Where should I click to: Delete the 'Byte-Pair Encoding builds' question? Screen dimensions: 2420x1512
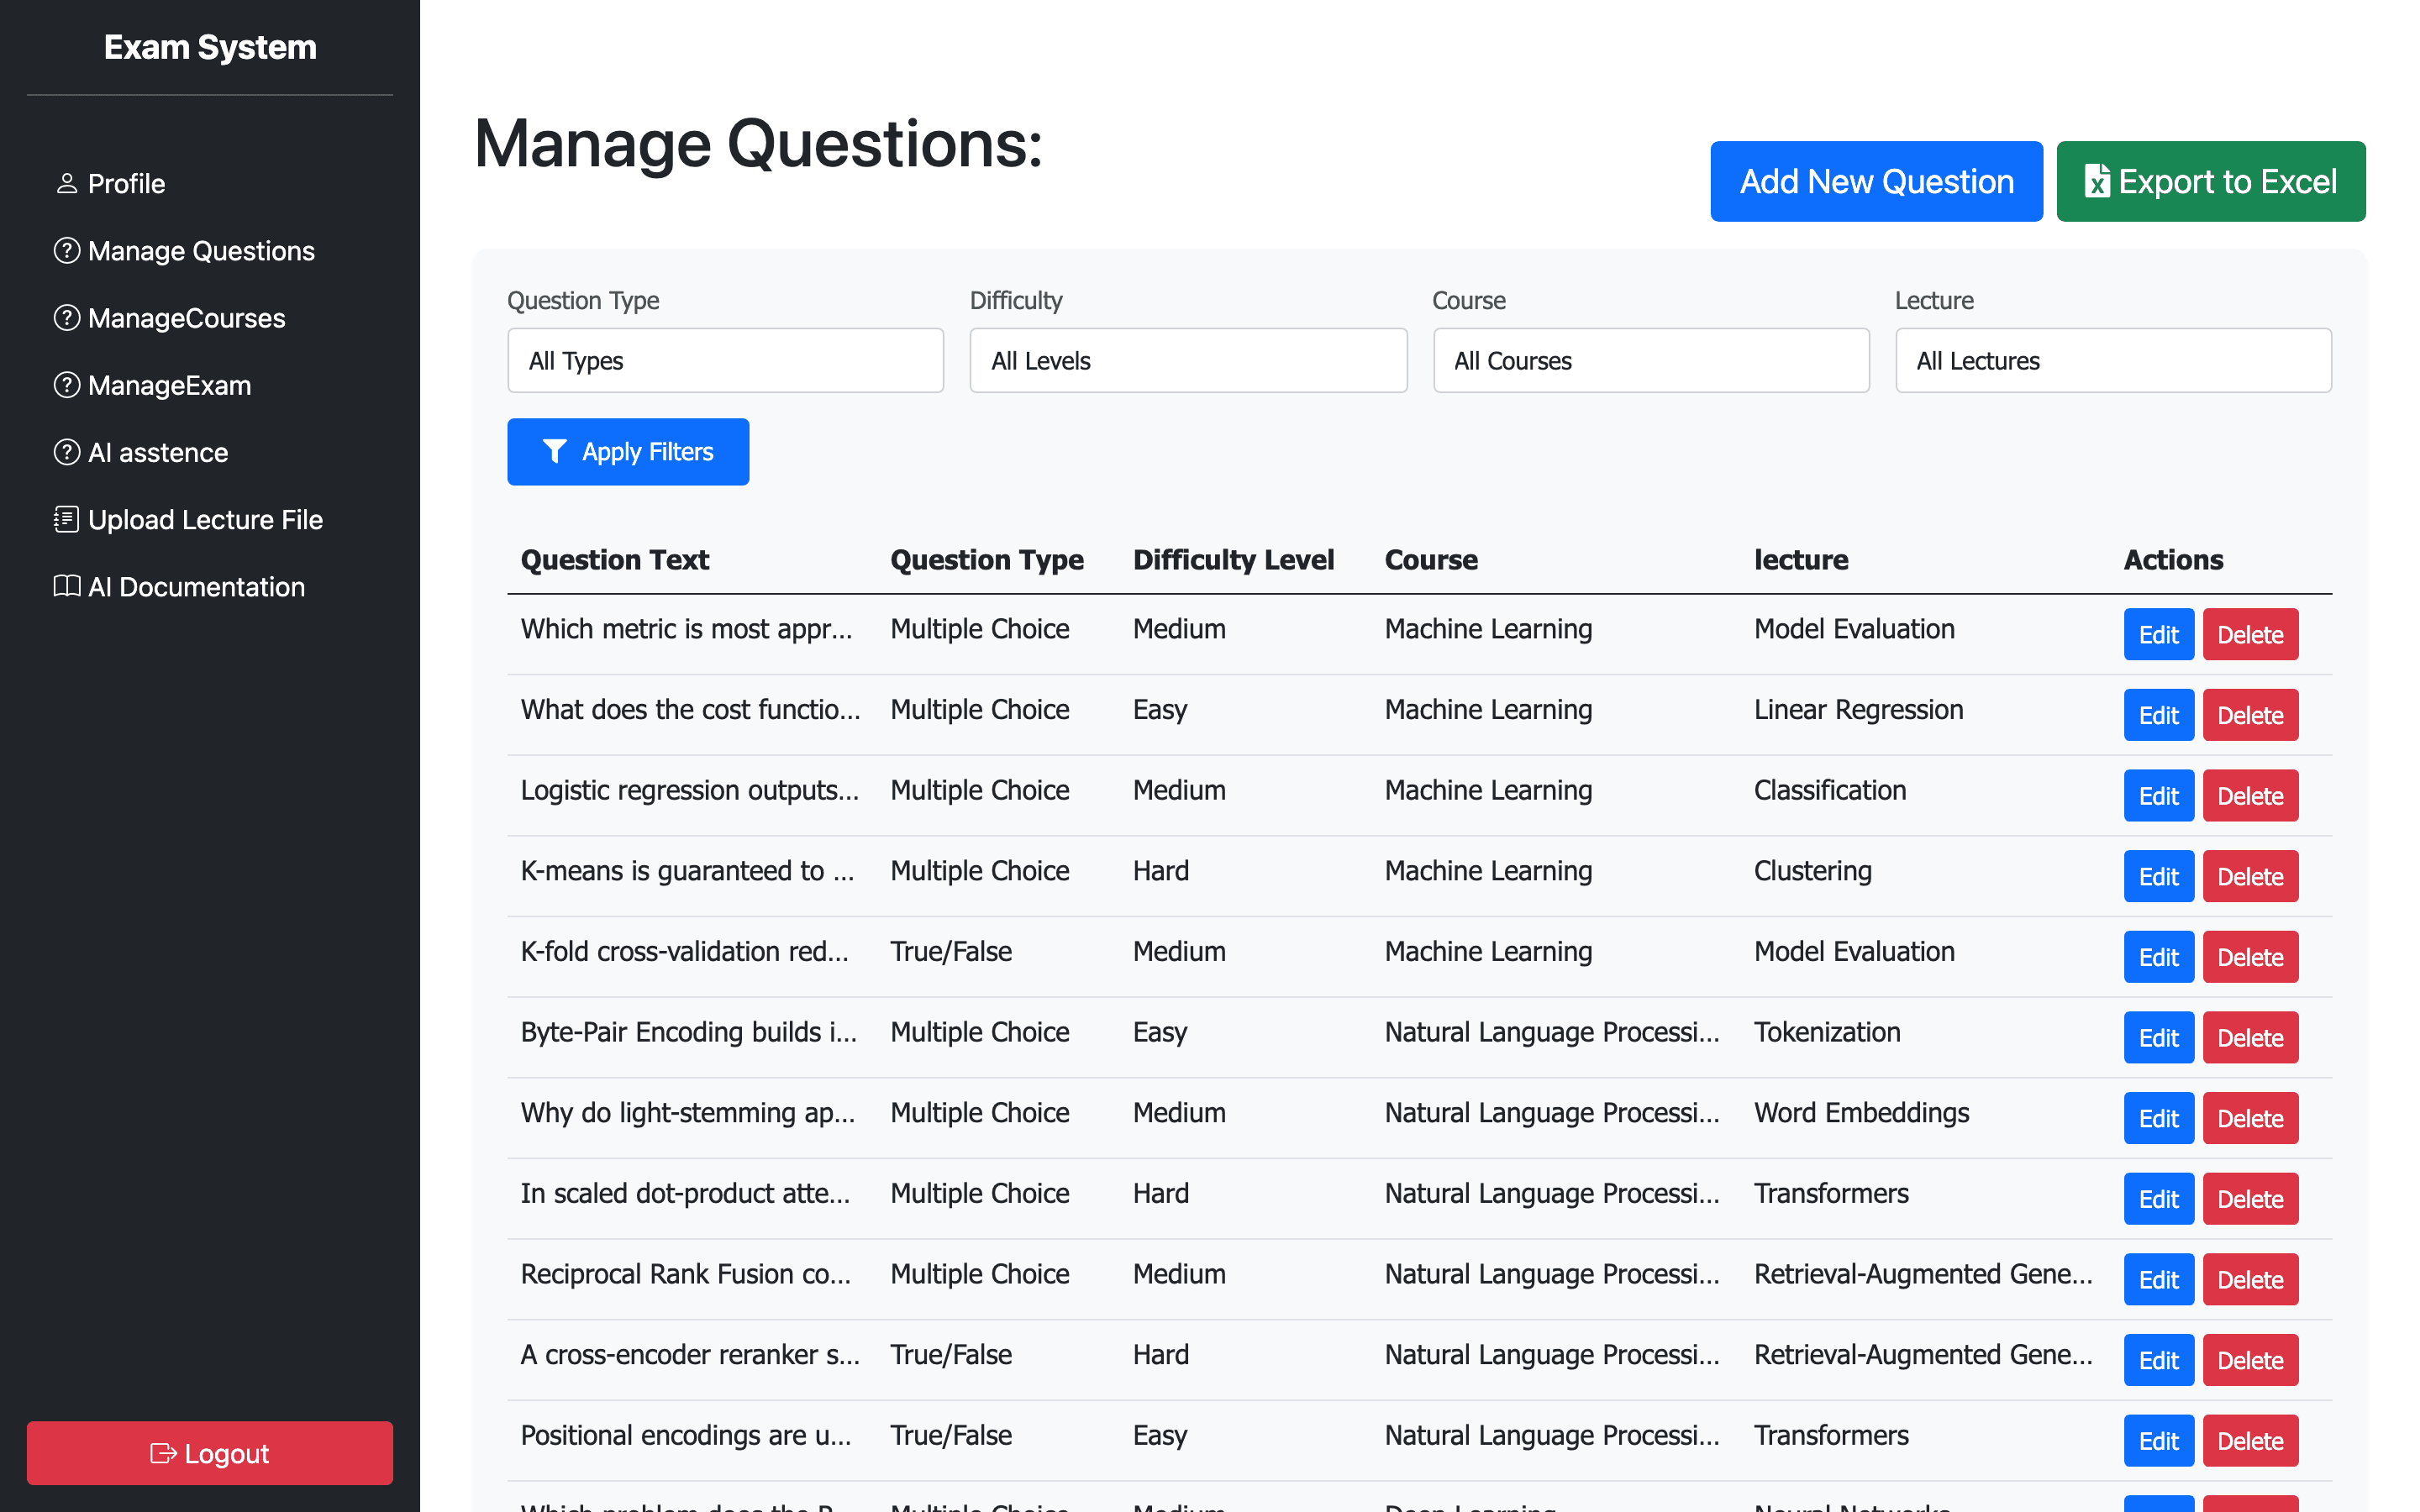click(x=2250, y=1037)
